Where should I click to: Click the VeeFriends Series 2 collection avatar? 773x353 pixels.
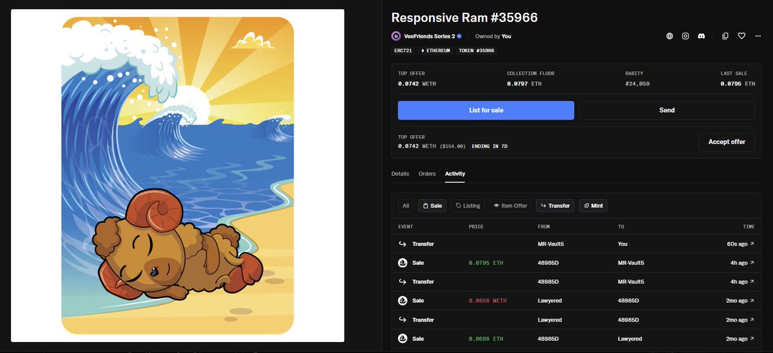396,36
